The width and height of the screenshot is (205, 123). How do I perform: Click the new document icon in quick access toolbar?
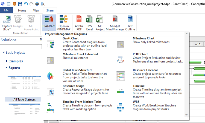tap(9, 4)
